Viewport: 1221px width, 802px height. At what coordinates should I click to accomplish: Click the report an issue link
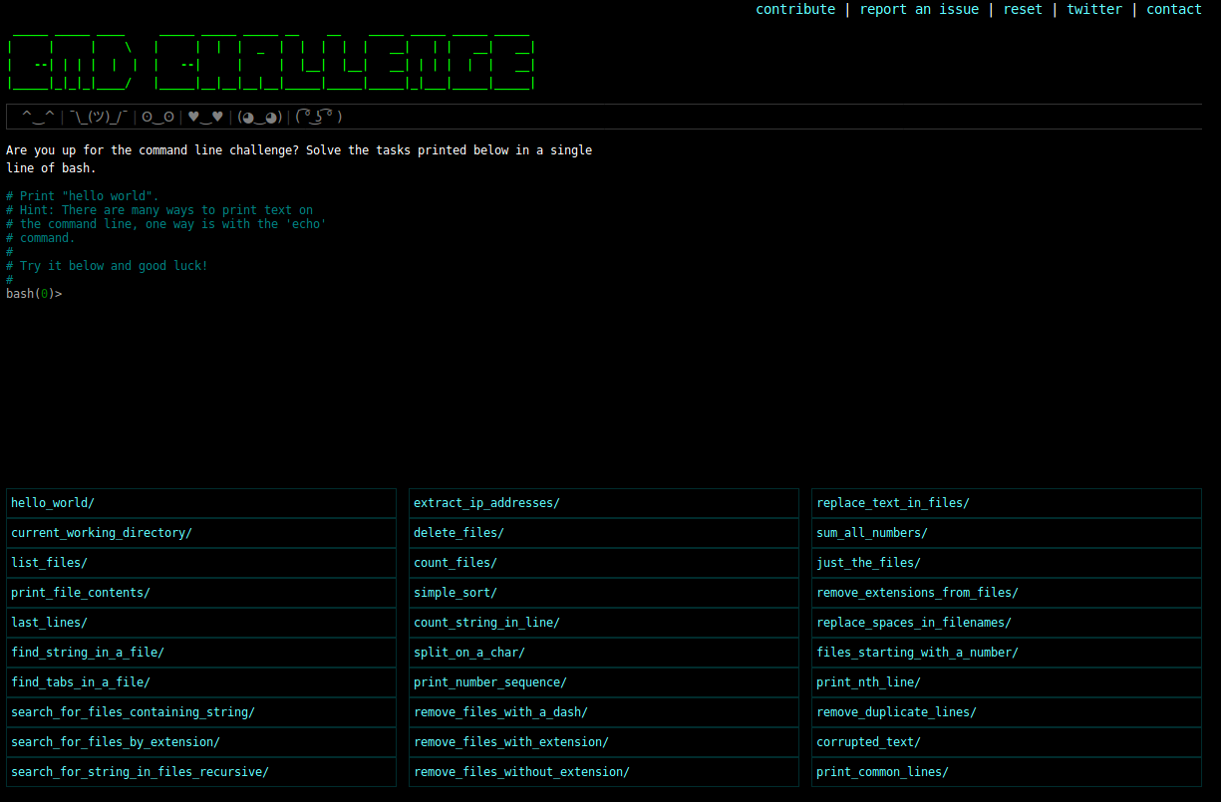(919, 9)
